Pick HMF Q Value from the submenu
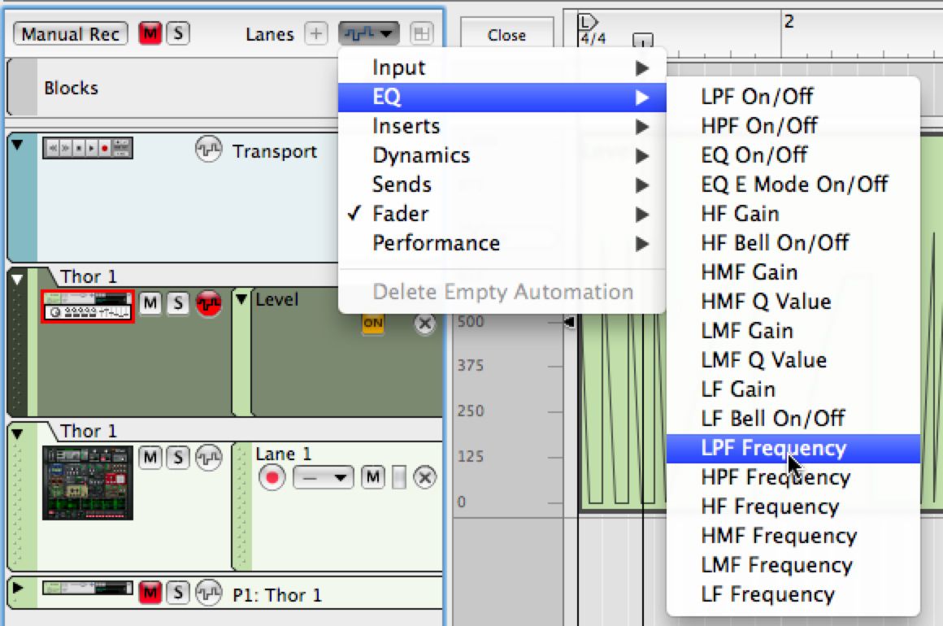This screenshot has width=943, height=626. [793, 302]
